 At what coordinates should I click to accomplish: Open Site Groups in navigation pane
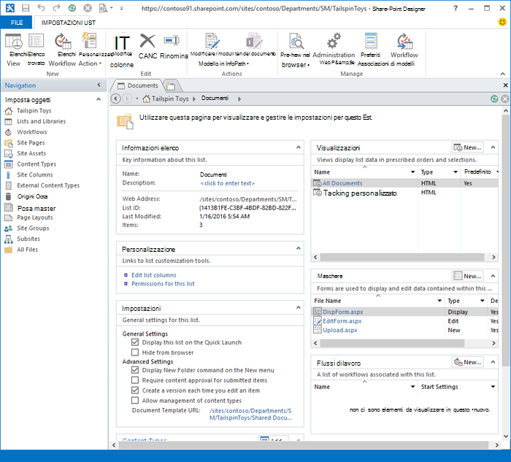(x=33, y=228)
